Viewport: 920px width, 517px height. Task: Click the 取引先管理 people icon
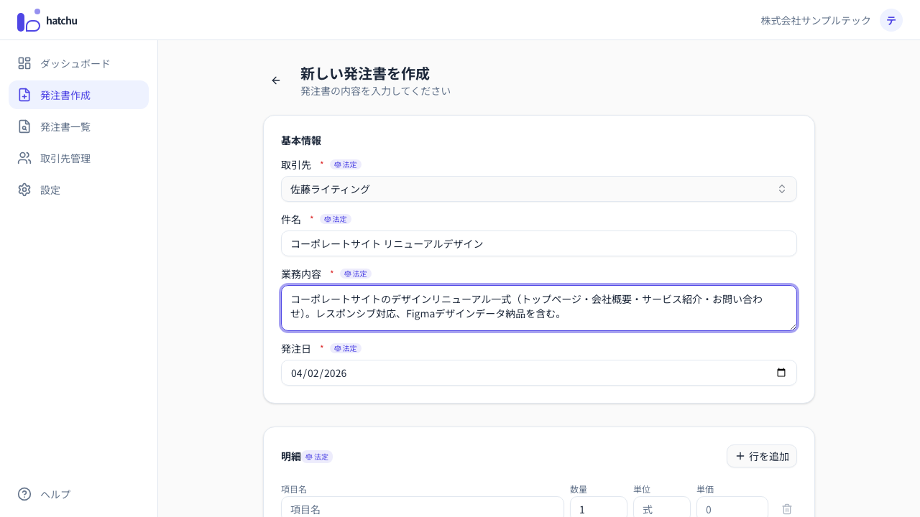click(24, 158)
